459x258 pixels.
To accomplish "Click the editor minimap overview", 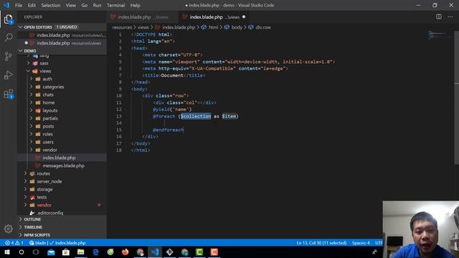I will [440, 35].
